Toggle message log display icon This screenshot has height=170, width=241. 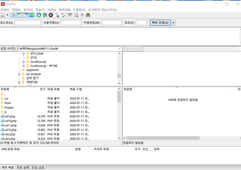click(14, 15)
